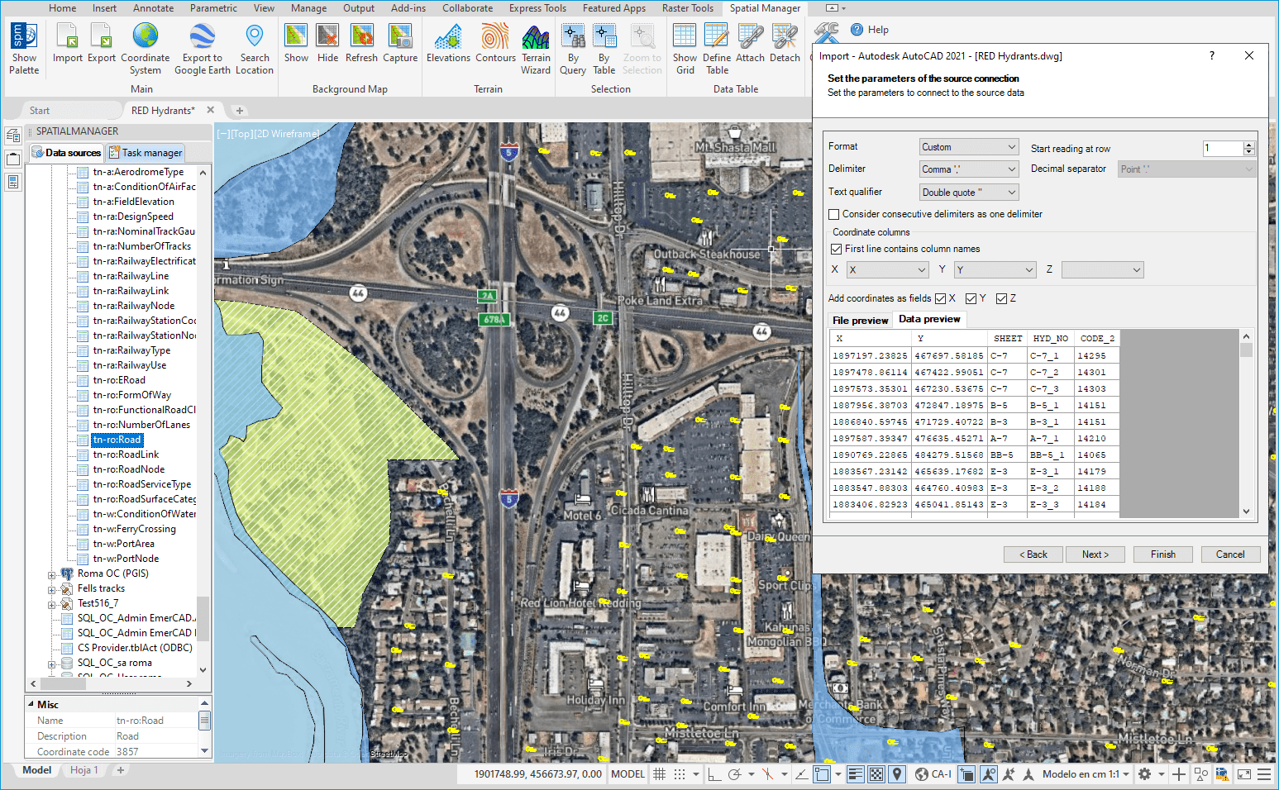Capture the background map
1279x790 pixels.
click(400, 43)
